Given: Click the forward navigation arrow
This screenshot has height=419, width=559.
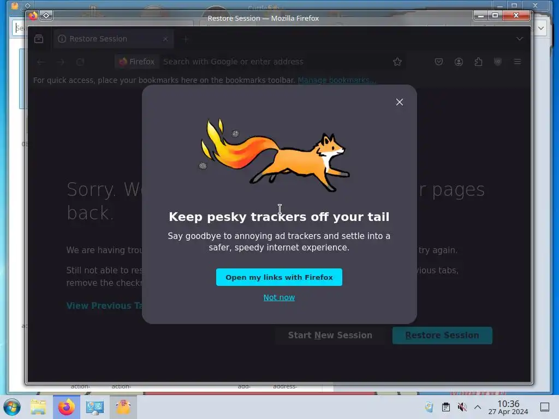Looking at the screenshot, I should pos(61,62).
